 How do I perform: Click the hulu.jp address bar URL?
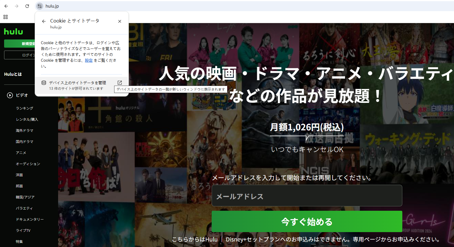[x=52, y=6]
